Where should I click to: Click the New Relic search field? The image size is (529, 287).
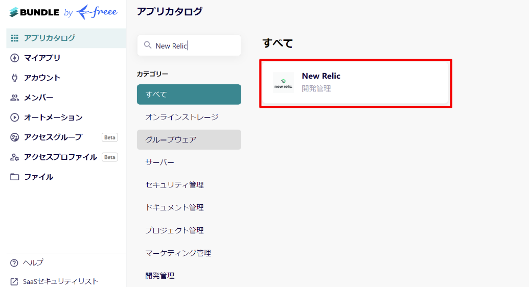click(x=189, y=45)
